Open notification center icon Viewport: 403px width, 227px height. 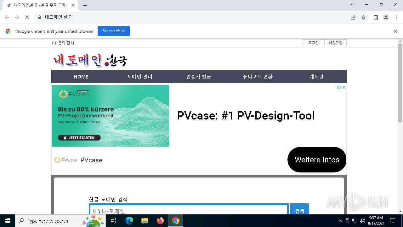pyautogui.click(x=393, y=221)
